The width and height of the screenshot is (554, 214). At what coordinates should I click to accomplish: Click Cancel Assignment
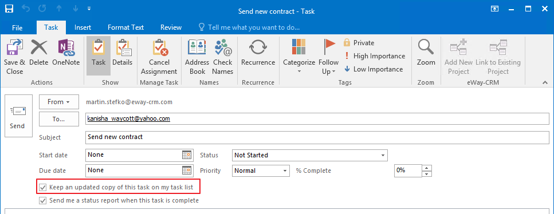pos(159,57)
